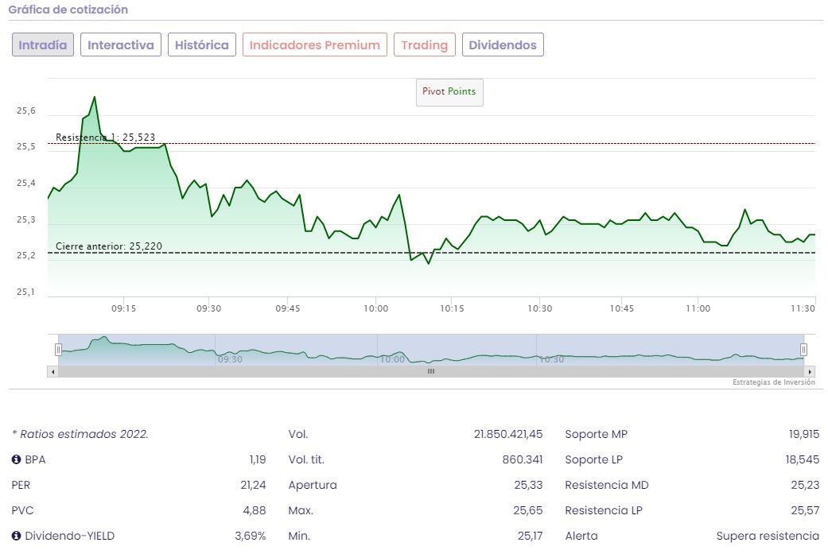Click the navigator scrollbar center grip
The width and height of the screenshot is (828, 554).
coord(431,371)
